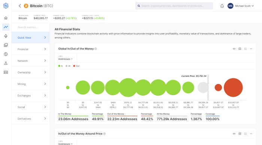This screenshot has height=145, width=262.
Task: Go back using the arrow beside Bitcoin
Action: pyautogui.click(x=20, y=6)
